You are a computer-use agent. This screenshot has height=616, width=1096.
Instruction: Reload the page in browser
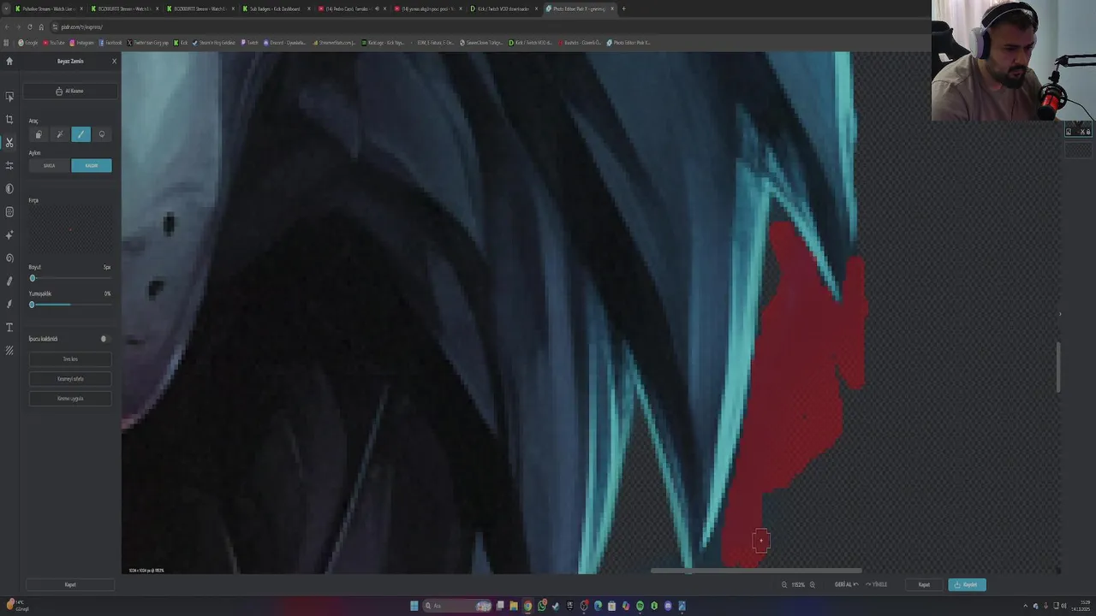pyautogui.click(x=30, y=27)
